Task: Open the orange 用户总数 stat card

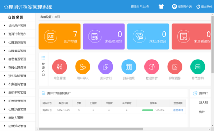Action: pyautogui.click(x=59, y=36)
